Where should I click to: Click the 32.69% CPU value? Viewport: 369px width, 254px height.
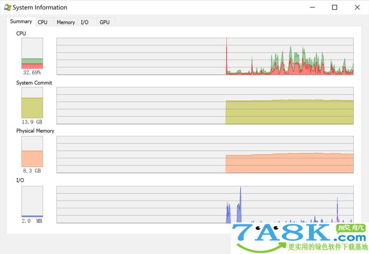tap(32, 72)
